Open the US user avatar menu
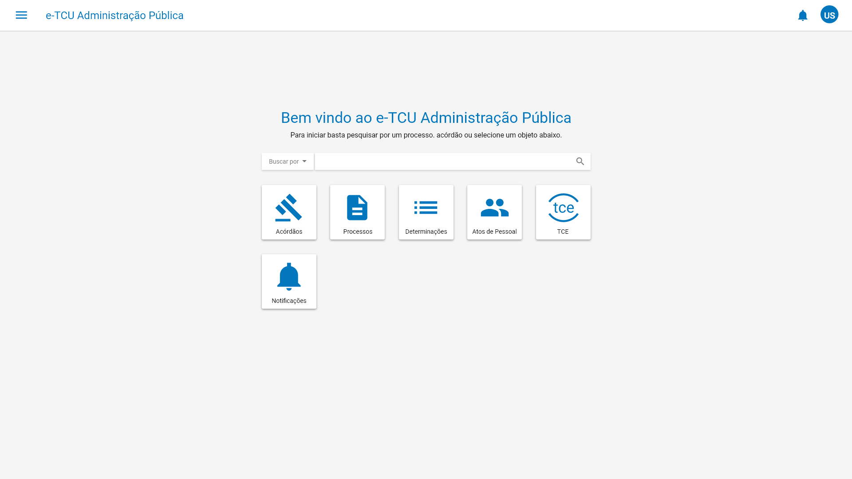 click(829, 15)
